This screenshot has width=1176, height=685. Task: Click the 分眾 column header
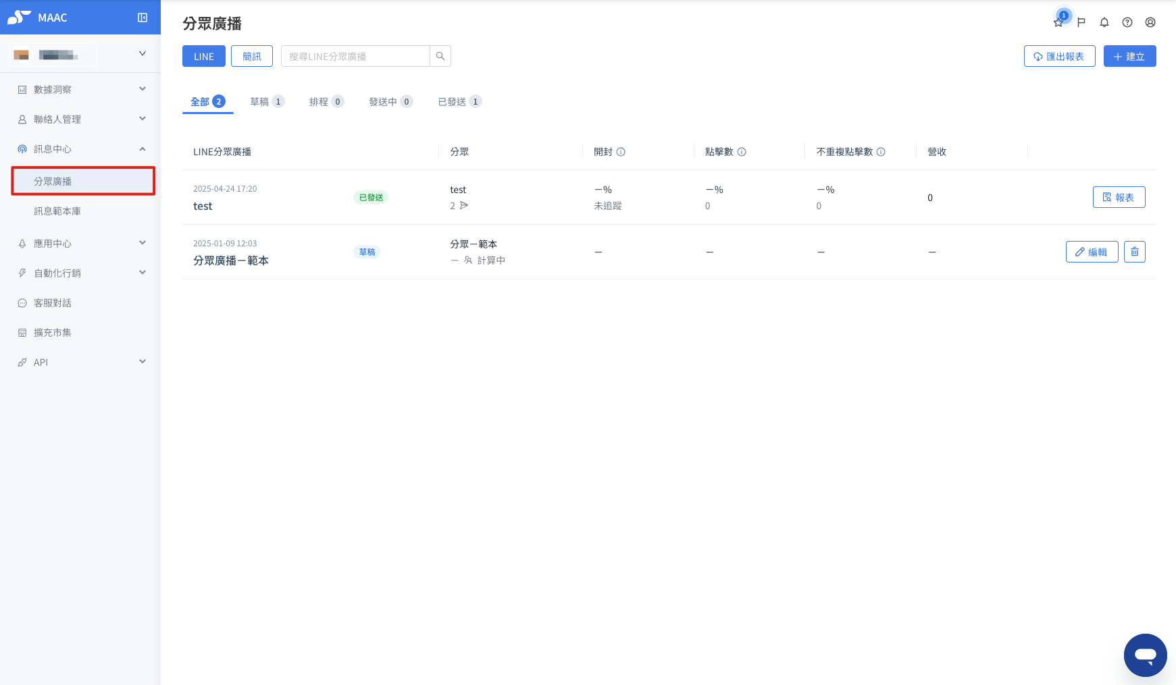459,152
